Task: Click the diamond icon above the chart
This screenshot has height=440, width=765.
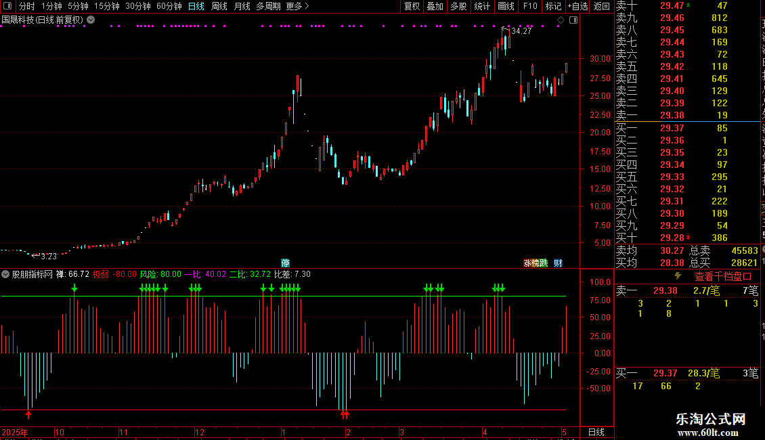Action: pyautogui.click(x=561, y=20)
